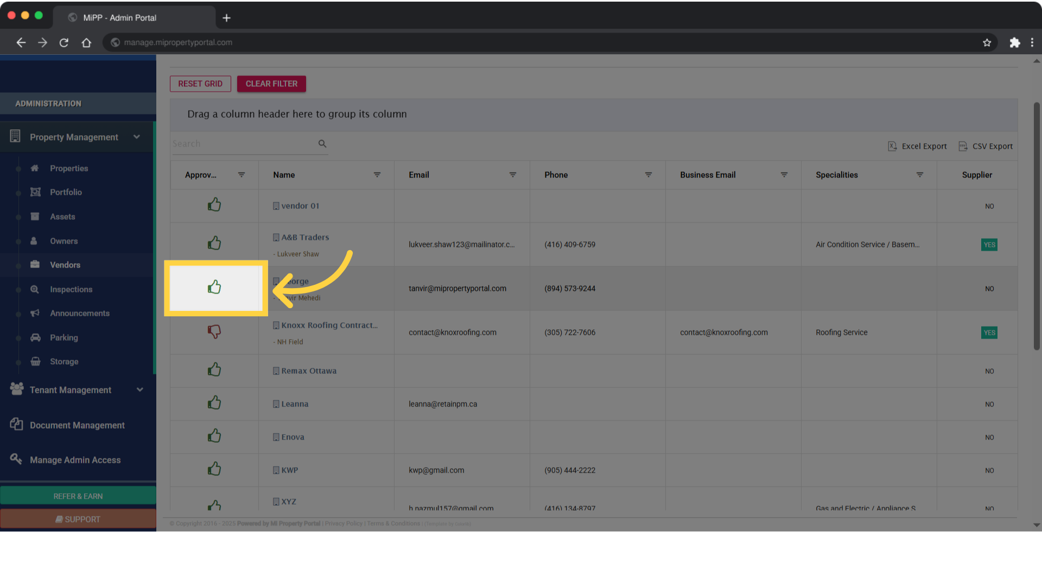Open Portfolio in the sidebar
The width and height of the screenshot is (1042, 586).
point(66,192)
